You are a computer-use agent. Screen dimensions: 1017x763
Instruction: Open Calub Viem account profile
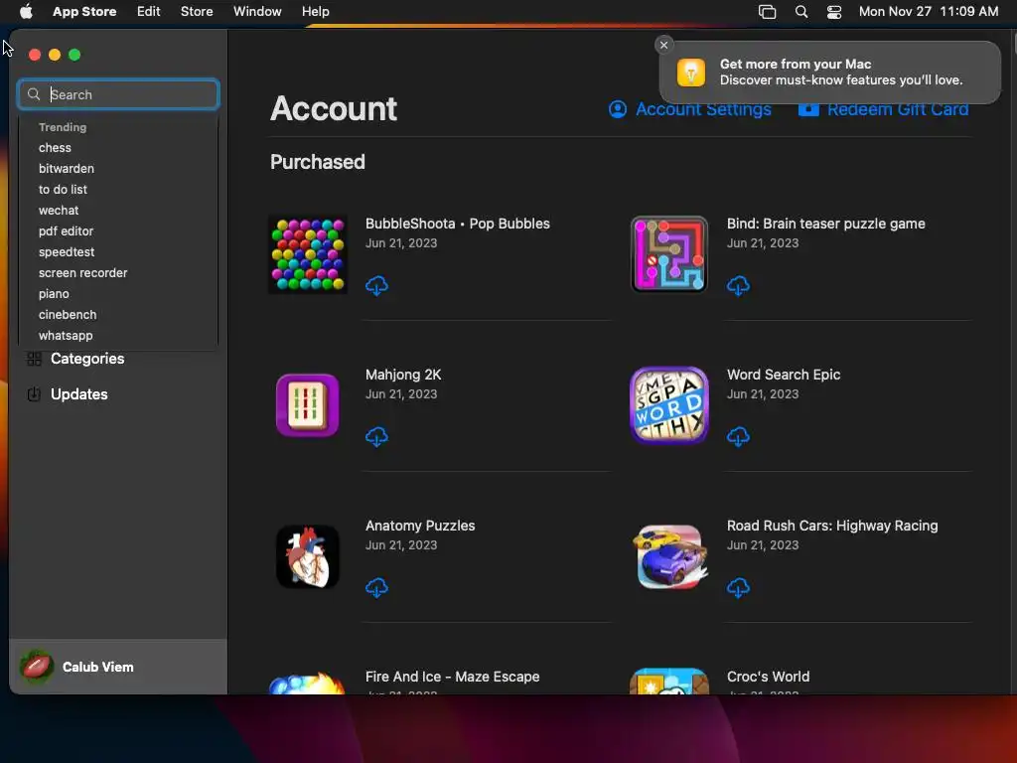(x=118, y=667)
